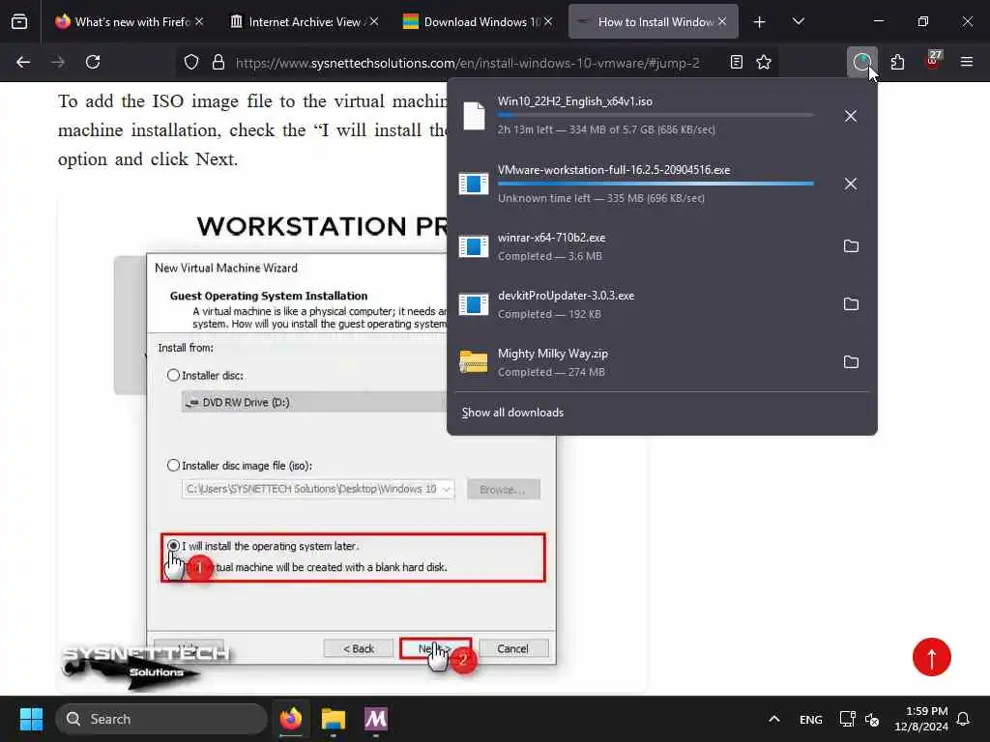Reload the current page
Image resolution: width=990 pixels, height=742 pixels.
click(x=93, y=62)
